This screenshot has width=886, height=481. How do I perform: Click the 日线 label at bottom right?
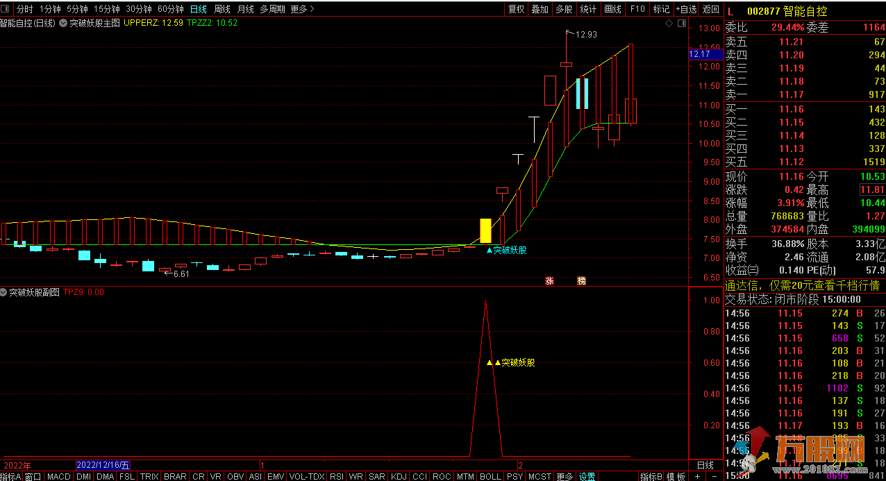click(705, 465)
